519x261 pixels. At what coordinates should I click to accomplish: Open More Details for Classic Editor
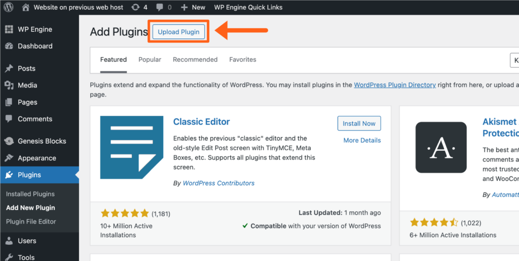point(362,140)
